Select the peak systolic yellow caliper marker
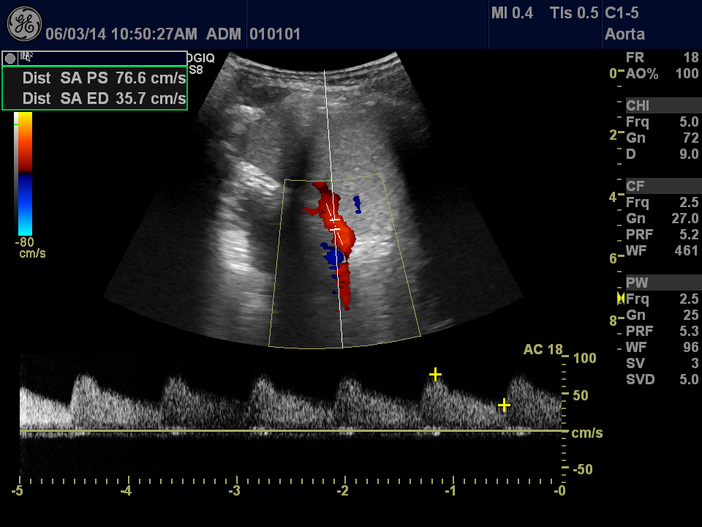The image size is (702, 527). [x=435, y=375]
